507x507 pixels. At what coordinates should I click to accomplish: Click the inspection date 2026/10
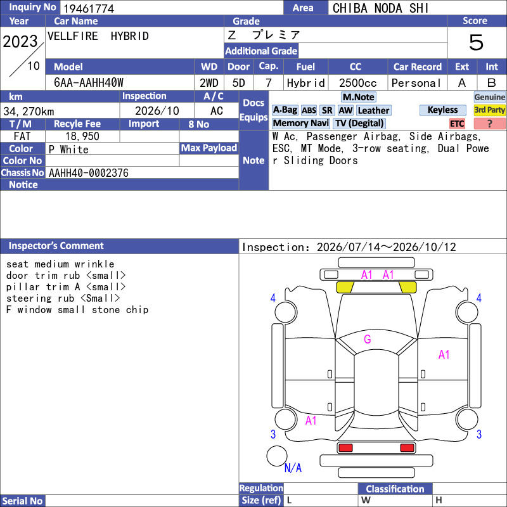coord(157,111)
